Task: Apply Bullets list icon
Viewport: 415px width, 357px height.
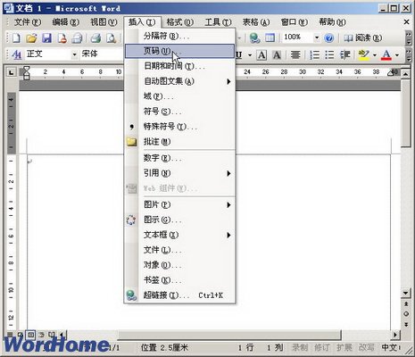Action: pyautogui.click(x=329, y=54)
